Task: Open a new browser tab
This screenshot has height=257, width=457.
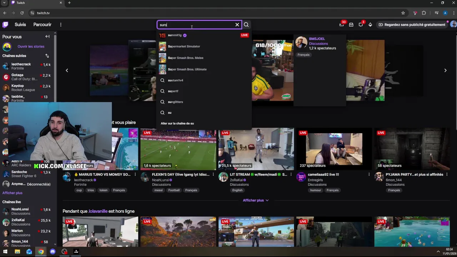Action: (x=69, y=3)
